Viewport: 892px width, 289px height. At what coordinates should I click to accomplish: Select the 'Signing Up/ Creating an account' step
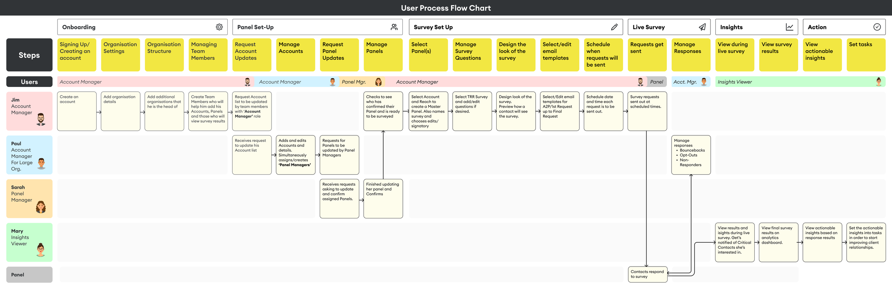[77, 55]
